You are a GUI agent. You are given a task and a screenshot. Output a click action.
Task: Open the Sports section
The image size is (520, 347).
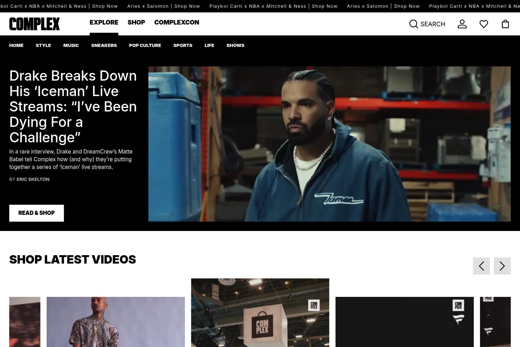click(183, 45)
